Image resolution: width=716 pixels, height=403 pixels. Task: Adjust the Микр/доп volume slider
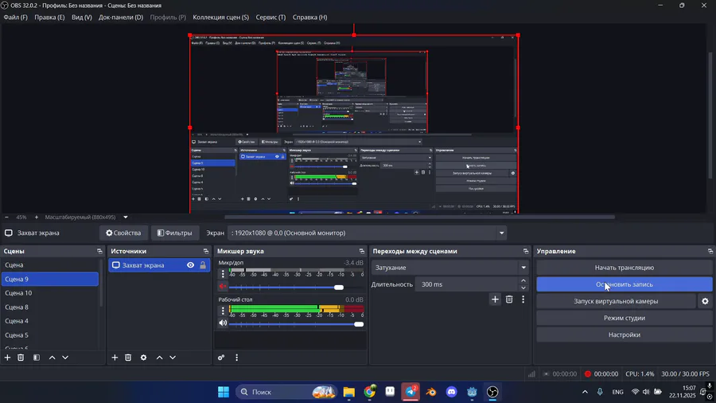coord(339,287)
